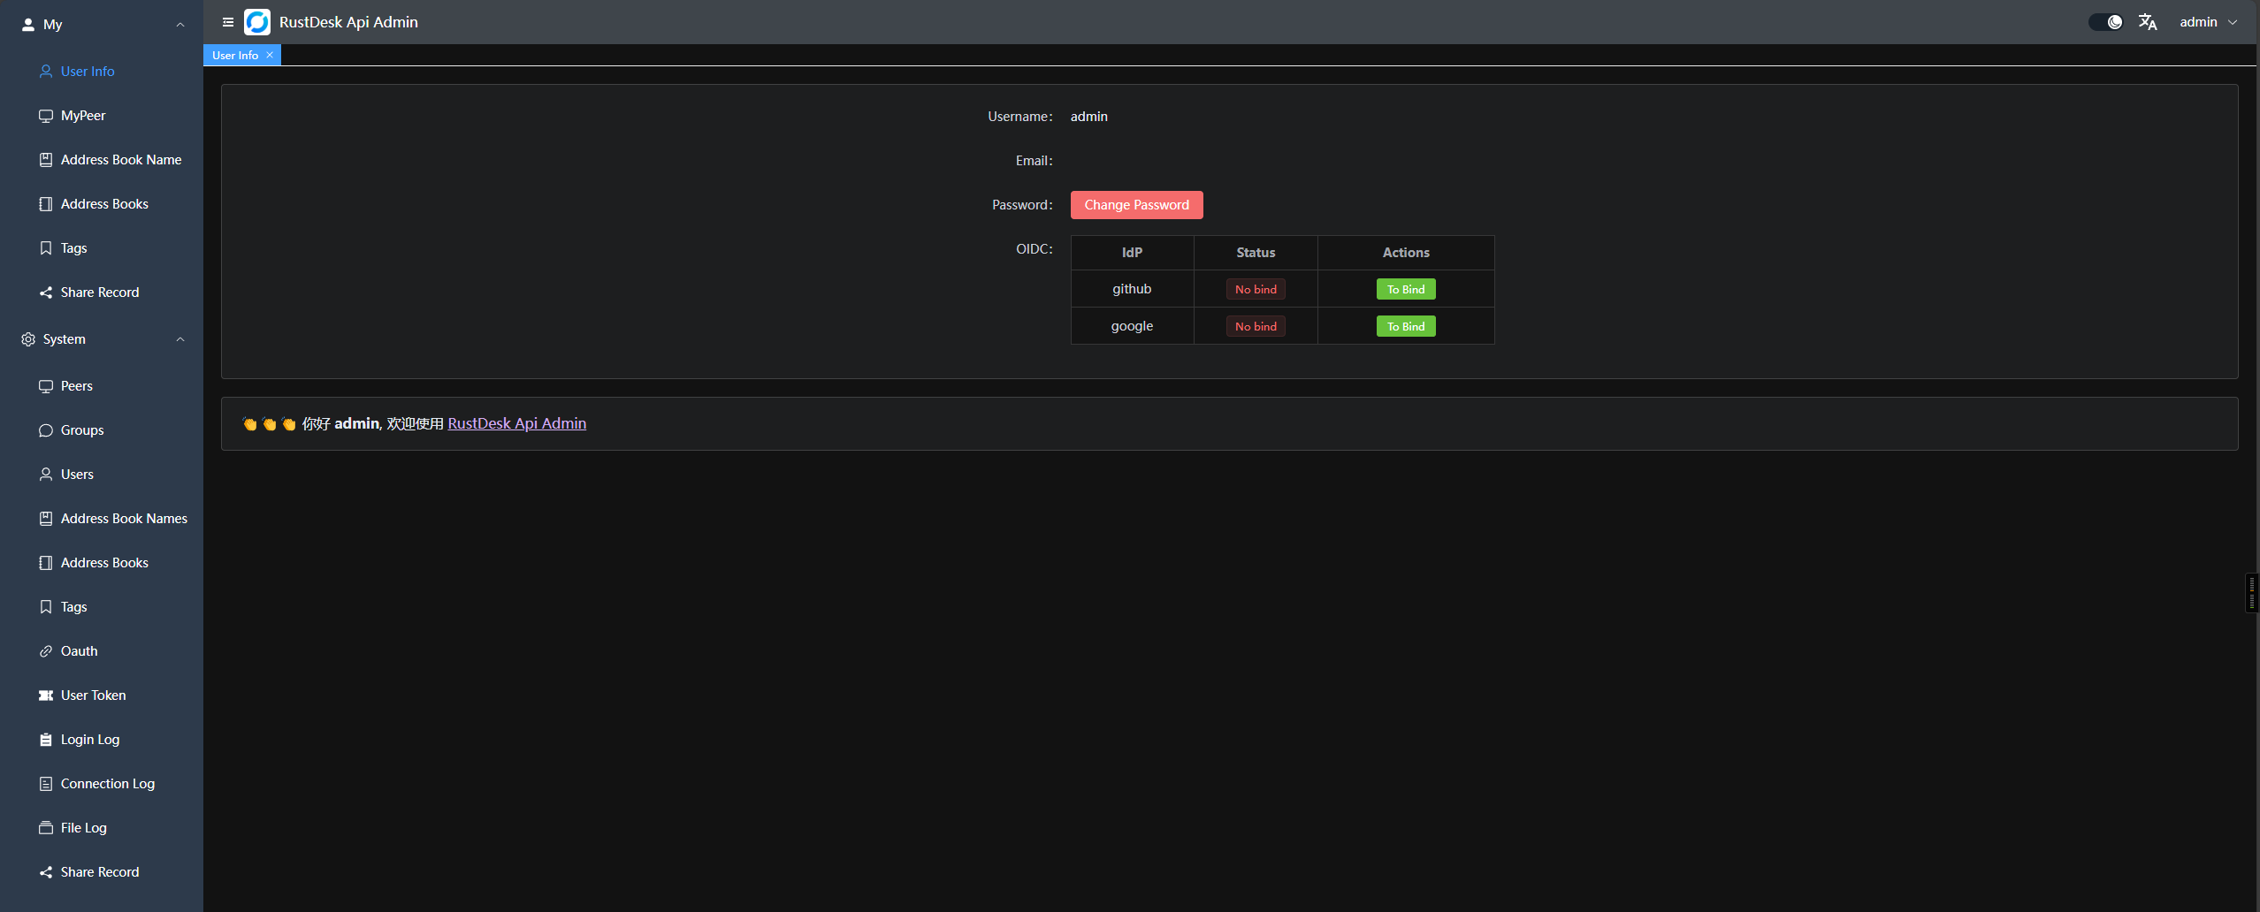
Task: Open Share Record in the sidebar
Action: pyautogui.click(x=100, y=292)
